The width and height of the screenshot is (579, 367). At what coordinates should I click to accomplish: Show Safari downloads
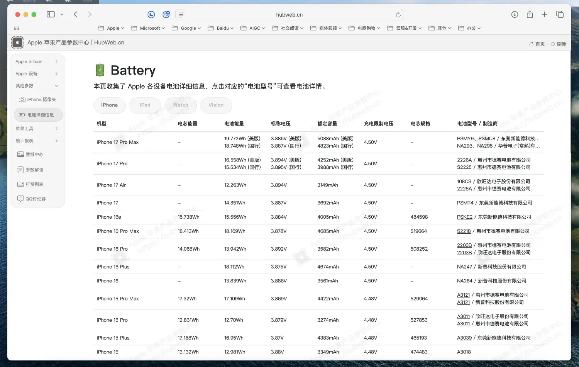pyautogui.click(x=515, y=14)
